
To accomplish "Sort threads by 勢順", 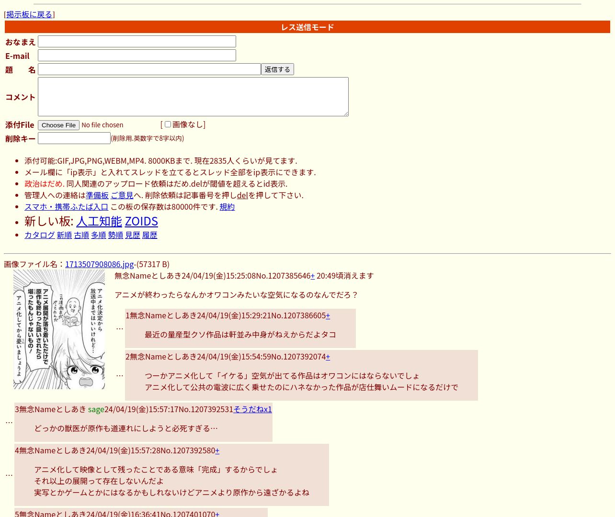I will pos(115,235).
